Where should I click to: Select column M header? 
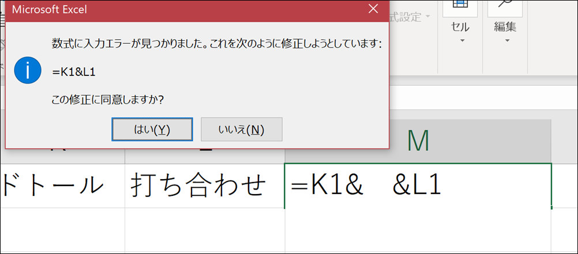click(x=418, y=141)
